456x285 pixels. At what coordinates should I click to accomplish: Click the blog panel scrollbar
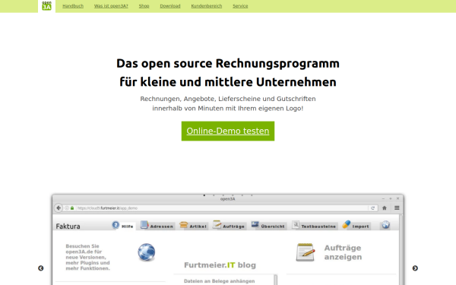tap(276, 280)
